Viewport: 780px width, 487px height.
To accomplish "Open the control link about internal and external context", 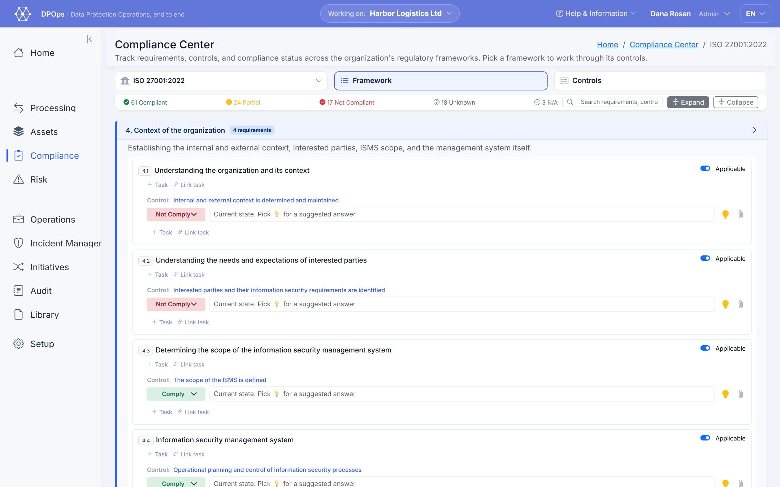I will pyautogui.click(x=256, y=200).
